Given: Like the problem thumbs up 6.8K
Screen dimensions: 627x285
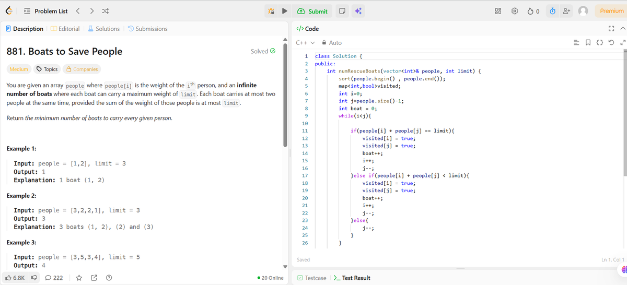Looking at the screenshot, I should click(x=15, y=278).
